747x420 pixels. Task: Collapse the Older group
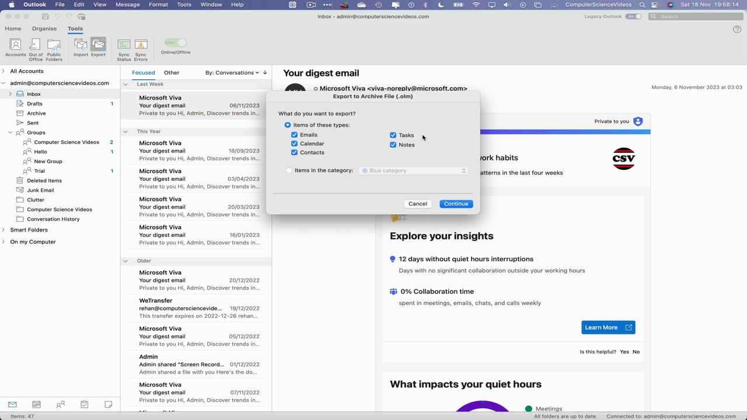[125, 261]
